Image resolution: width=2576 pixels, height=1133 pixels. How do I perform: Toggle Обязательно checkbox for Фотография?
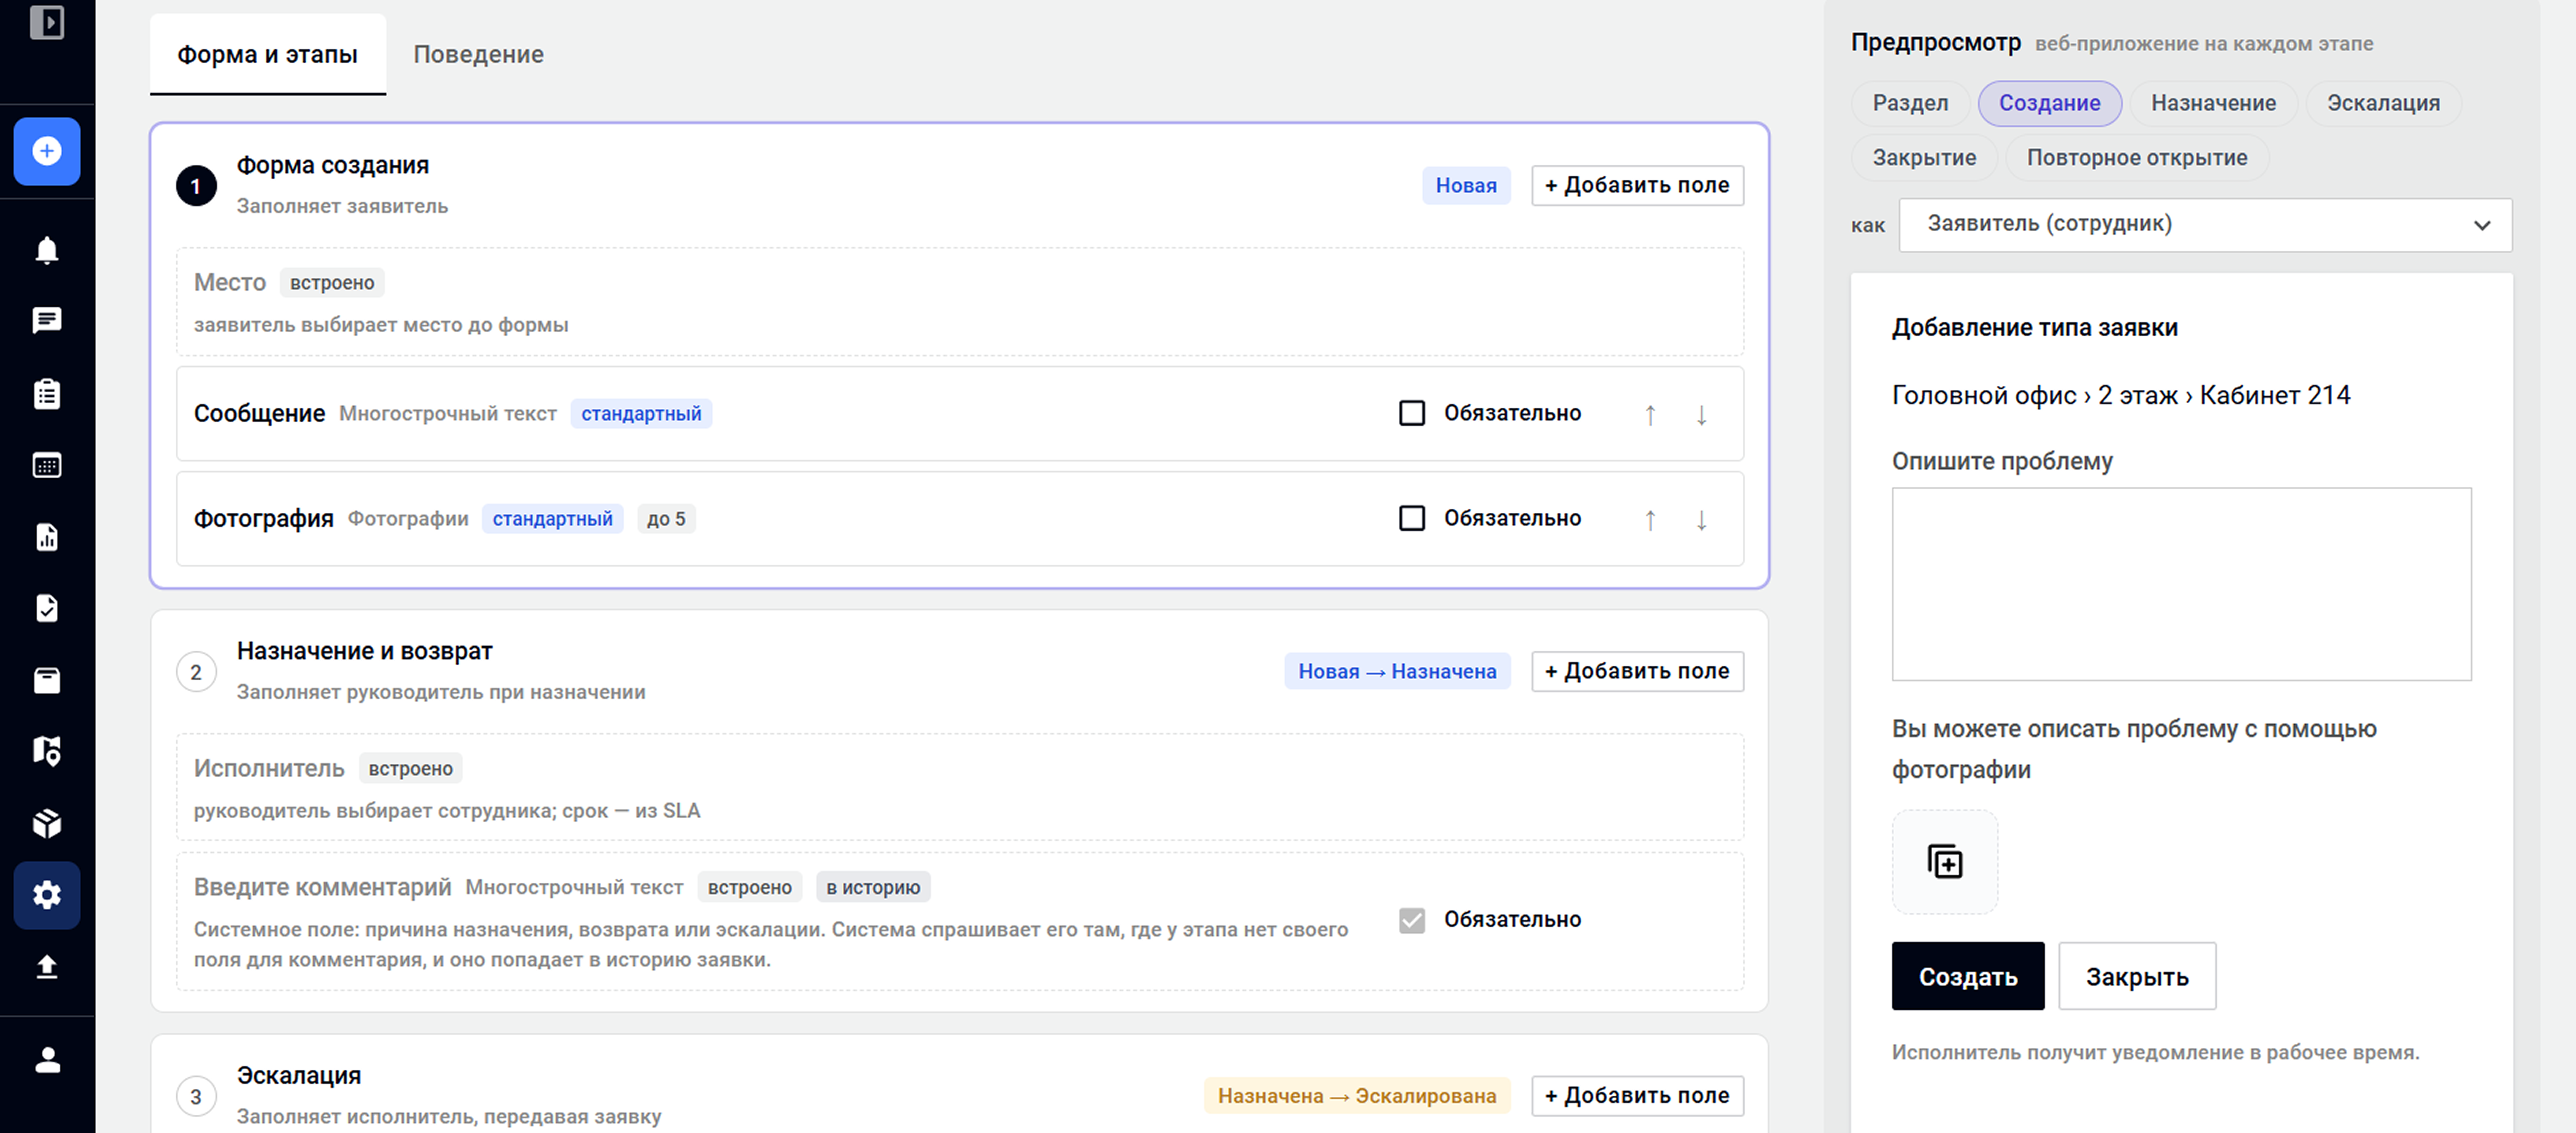tap(1412, 518)
